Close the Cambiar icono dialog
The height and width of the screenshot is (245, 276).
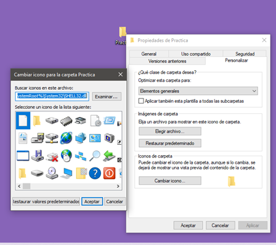pyautogui.click(x=121, y=74)
